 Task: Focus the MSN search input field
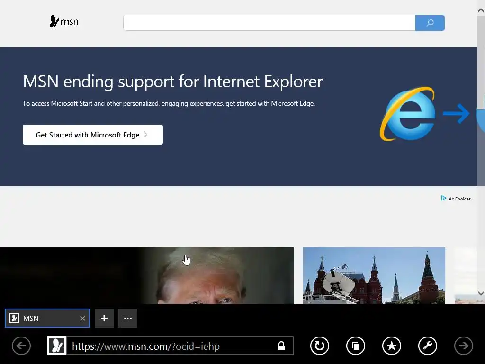pyautogui.click(x=269, y=23)
